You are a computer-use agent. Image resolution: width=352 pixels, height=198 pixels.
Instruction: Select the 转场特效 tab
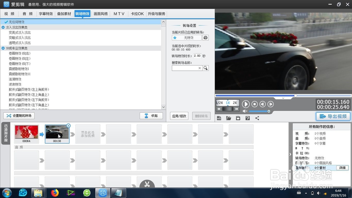[82, 14]
